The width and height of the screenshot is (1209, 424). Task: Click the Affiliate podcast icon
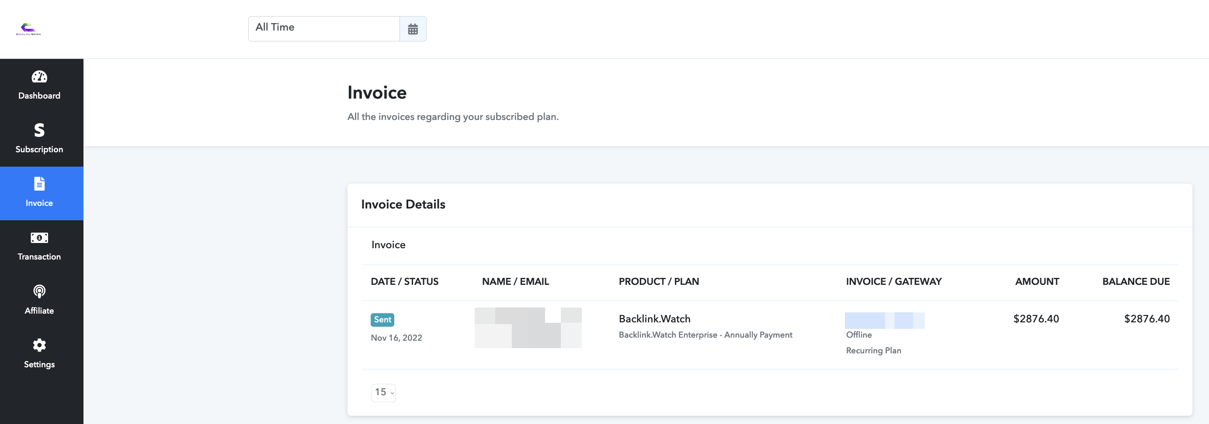point(39,291)
